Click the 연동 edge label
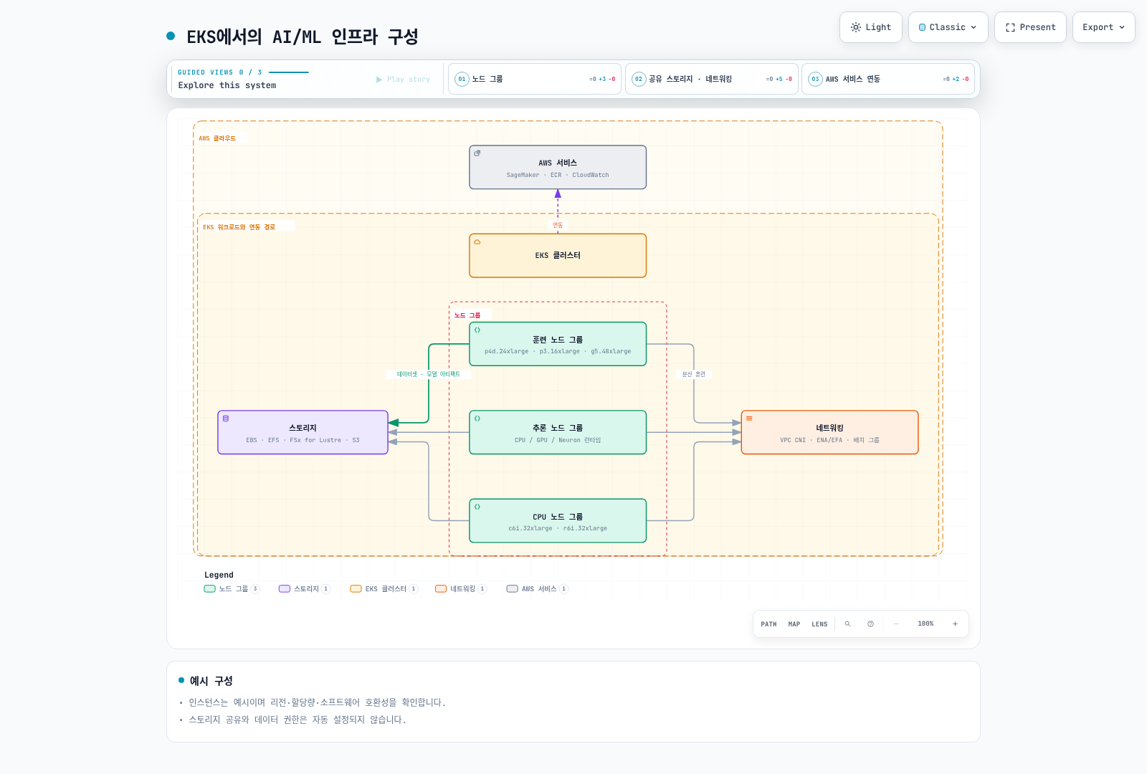Viewport: 1147px width, 774px height. click(558, 225)
